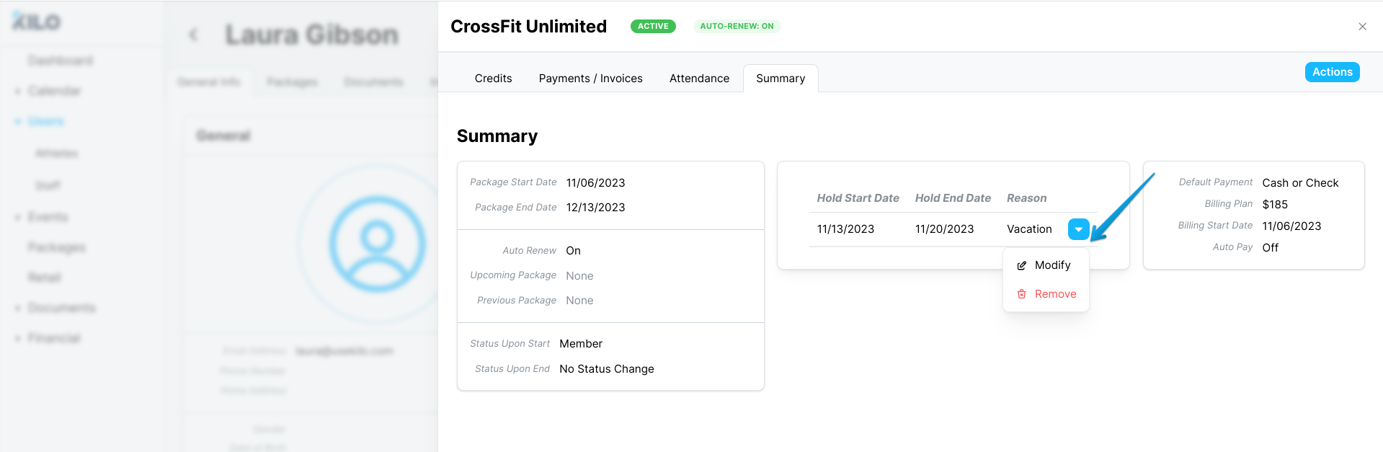This screenshot has height=452, width=1383.
Task: Click the ACTIVE status badge
Action: (x=653, y=26)
